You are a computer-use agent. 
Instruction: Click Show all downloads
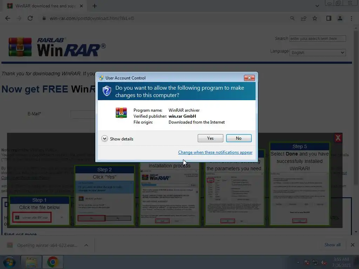click(332, 245)
